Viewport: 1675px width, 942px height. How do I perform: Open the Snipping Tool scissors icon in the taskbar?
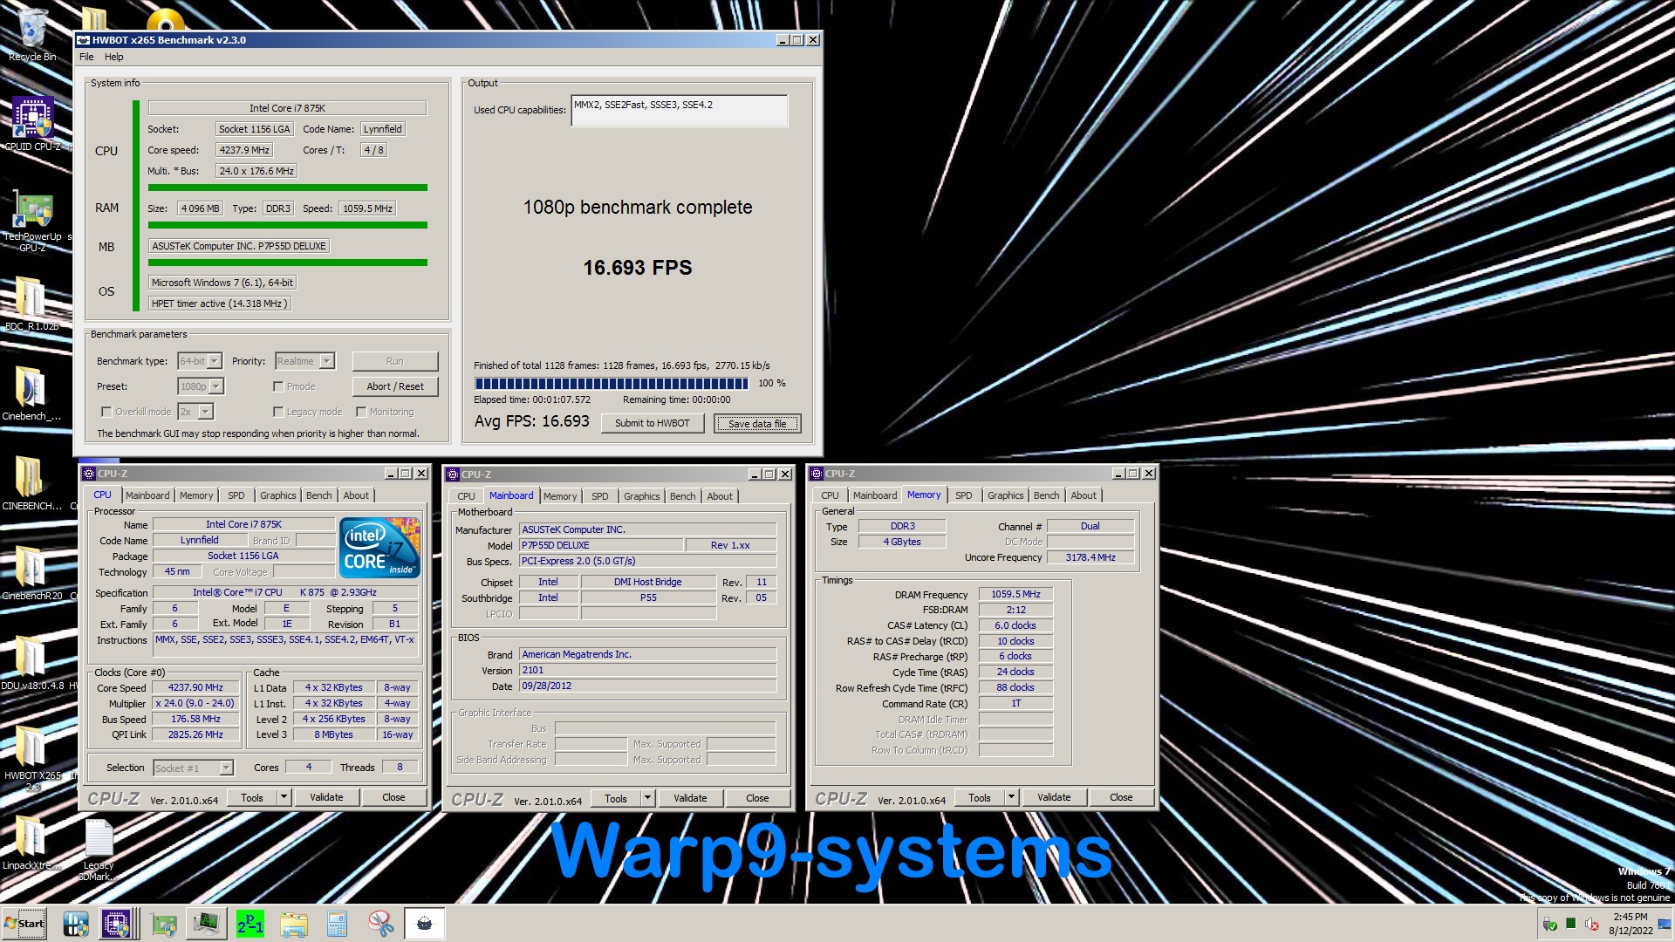click(380, 924)
